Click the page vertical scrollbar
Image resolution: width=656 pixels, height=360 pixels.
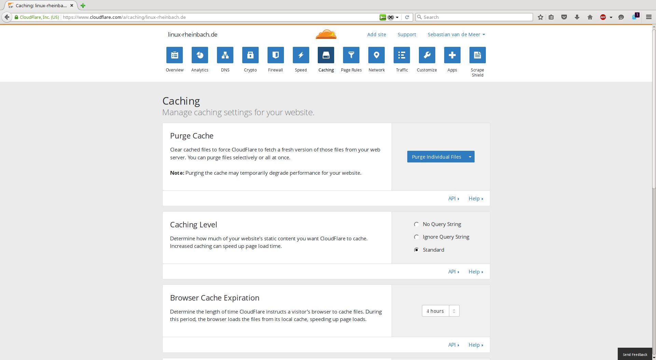(x=654, y=109)
